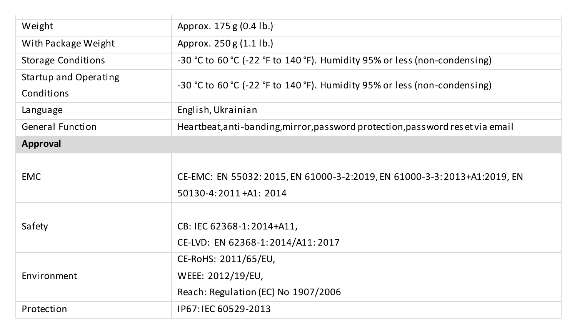Select the English, Ukrainian value

(x=217, y=110)
